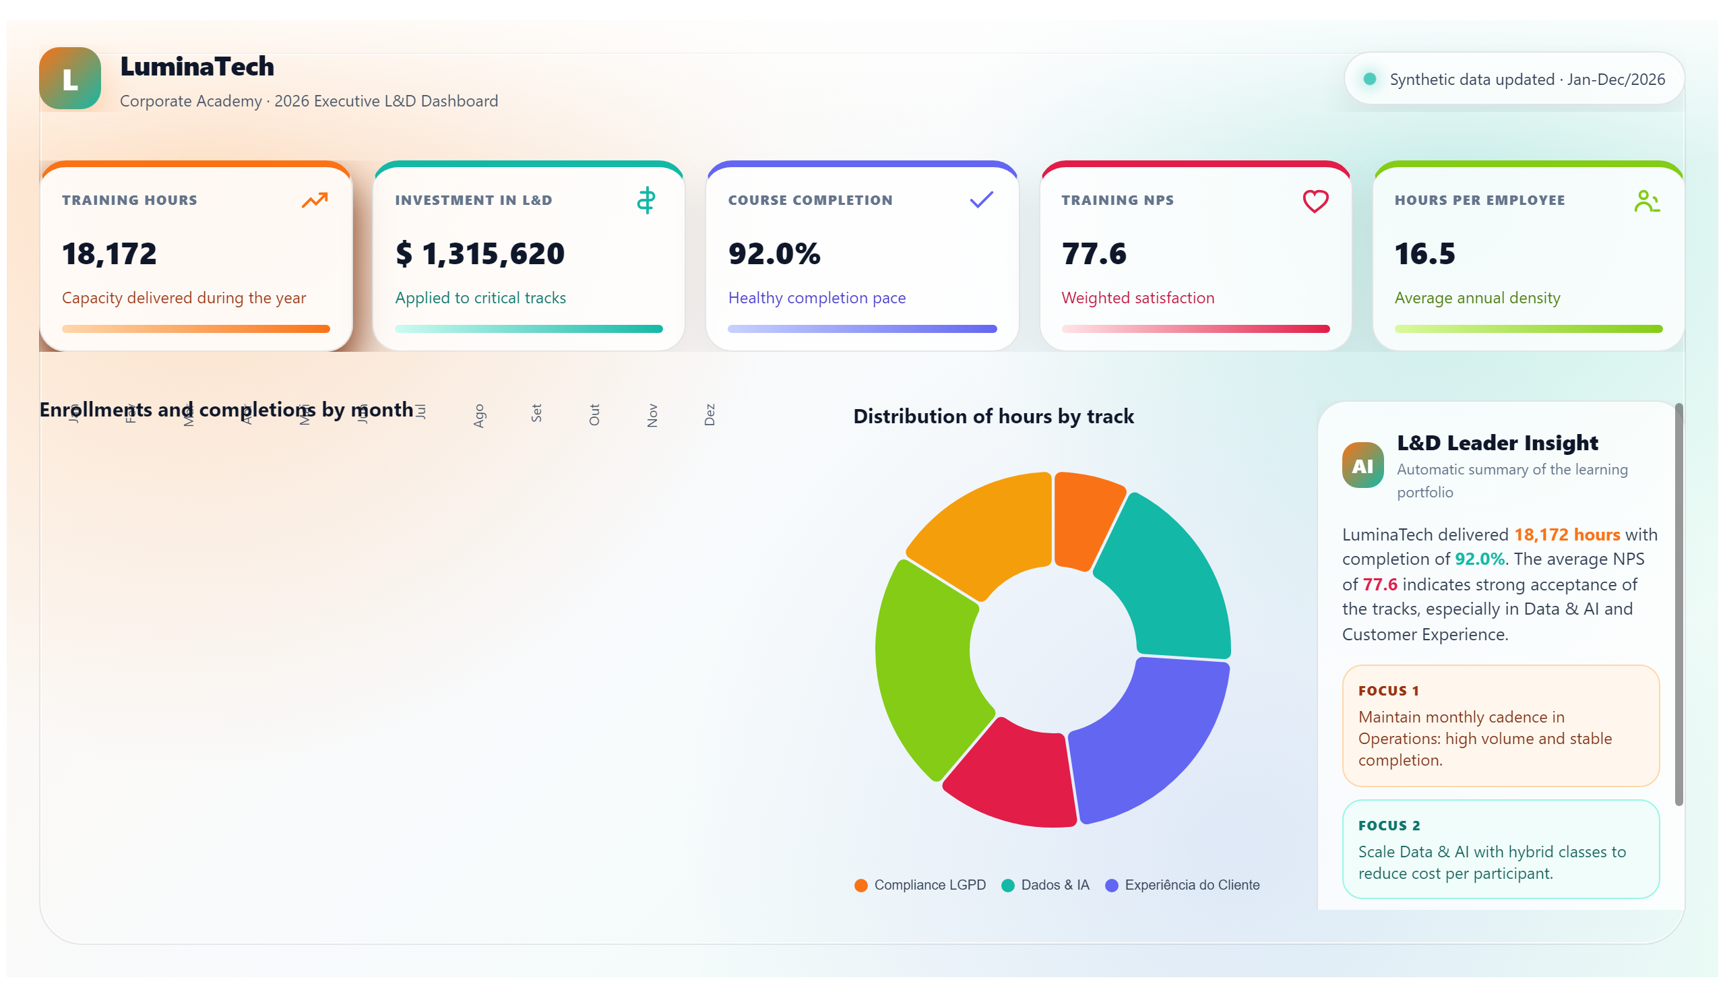This screenshot has height=984, width=1725.
Task: Click the red Training NPS progress bar
Action: tap(1195, 329)
